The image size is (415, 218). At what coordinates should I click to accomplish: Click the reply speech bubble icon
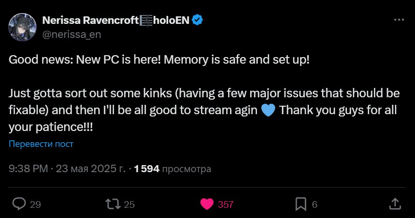[19, 204]
